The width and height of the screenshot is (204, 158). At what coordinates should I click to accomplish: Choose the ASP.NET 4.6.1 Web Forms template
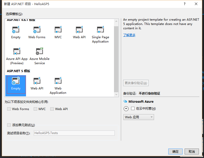click(x=37, y=32)
